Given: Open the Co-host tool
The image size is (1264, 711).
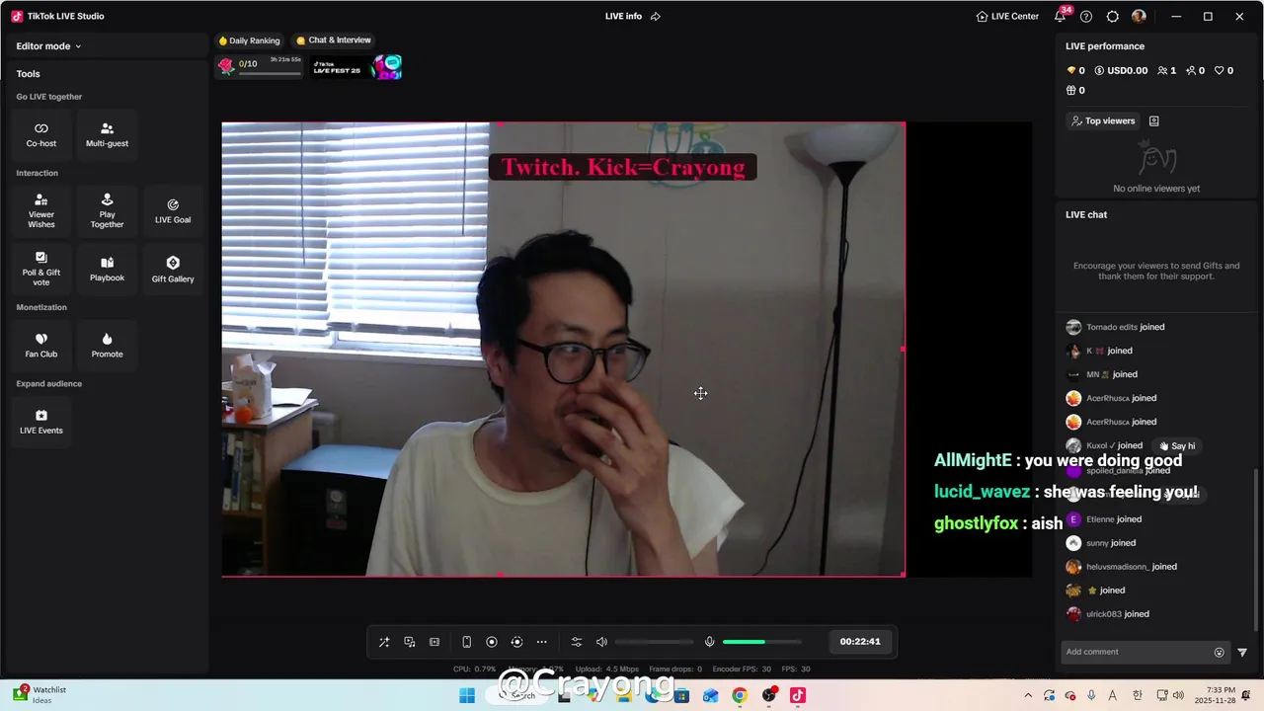Looking at the screenshot, I should click(x=41, y=134).
